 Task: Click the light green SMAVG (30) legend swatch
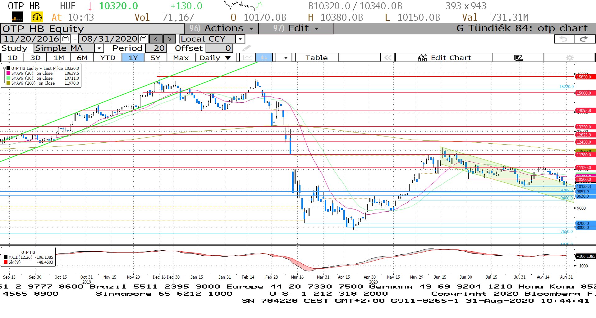[8, 78]
